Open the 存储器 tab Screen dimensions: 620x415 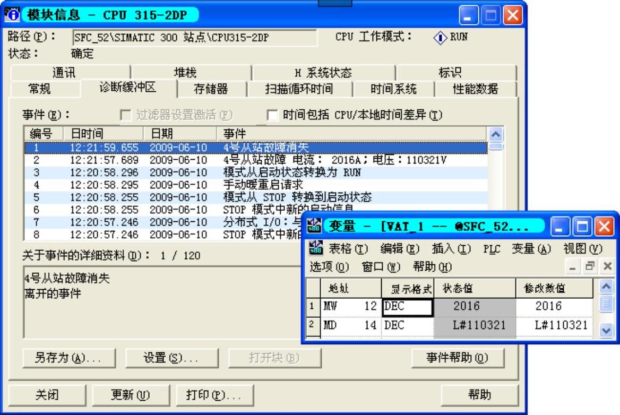pos(212,89)
